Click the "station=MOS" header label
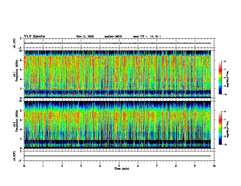Screen dimensions: 241x186 click(113, 36)
